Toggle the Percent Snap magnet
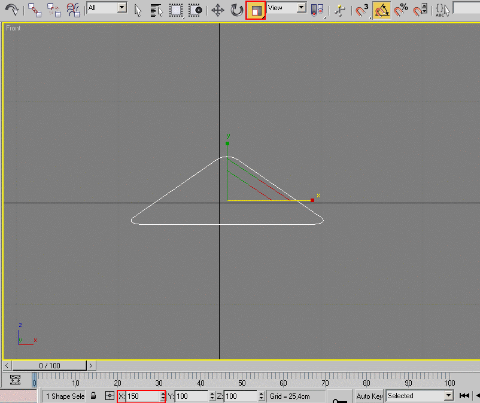The width and height of the screenshot is (480, 403). click(x=401, y=10)
